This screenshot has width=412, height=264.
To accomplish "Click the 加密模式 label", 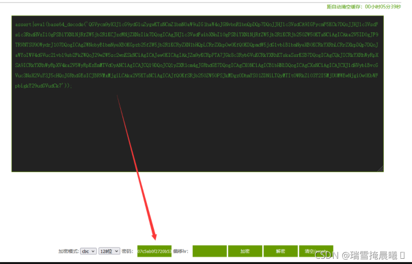I will [69, 251].
